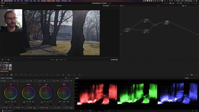This screenshot has height=112, width=199.
Task: Toggle the Timeline panel button
Action: [x=165, y=3]
